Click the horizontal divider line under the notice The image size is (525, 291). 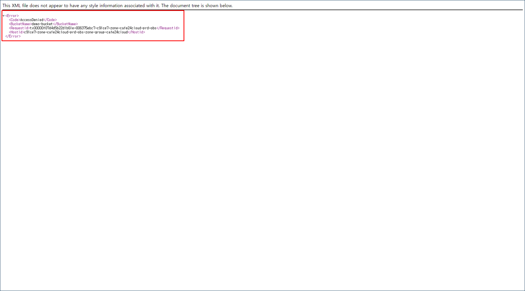[262, 10]
